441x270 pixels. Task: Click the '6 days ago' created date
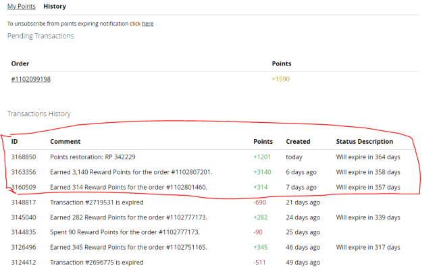click(301, 172)
